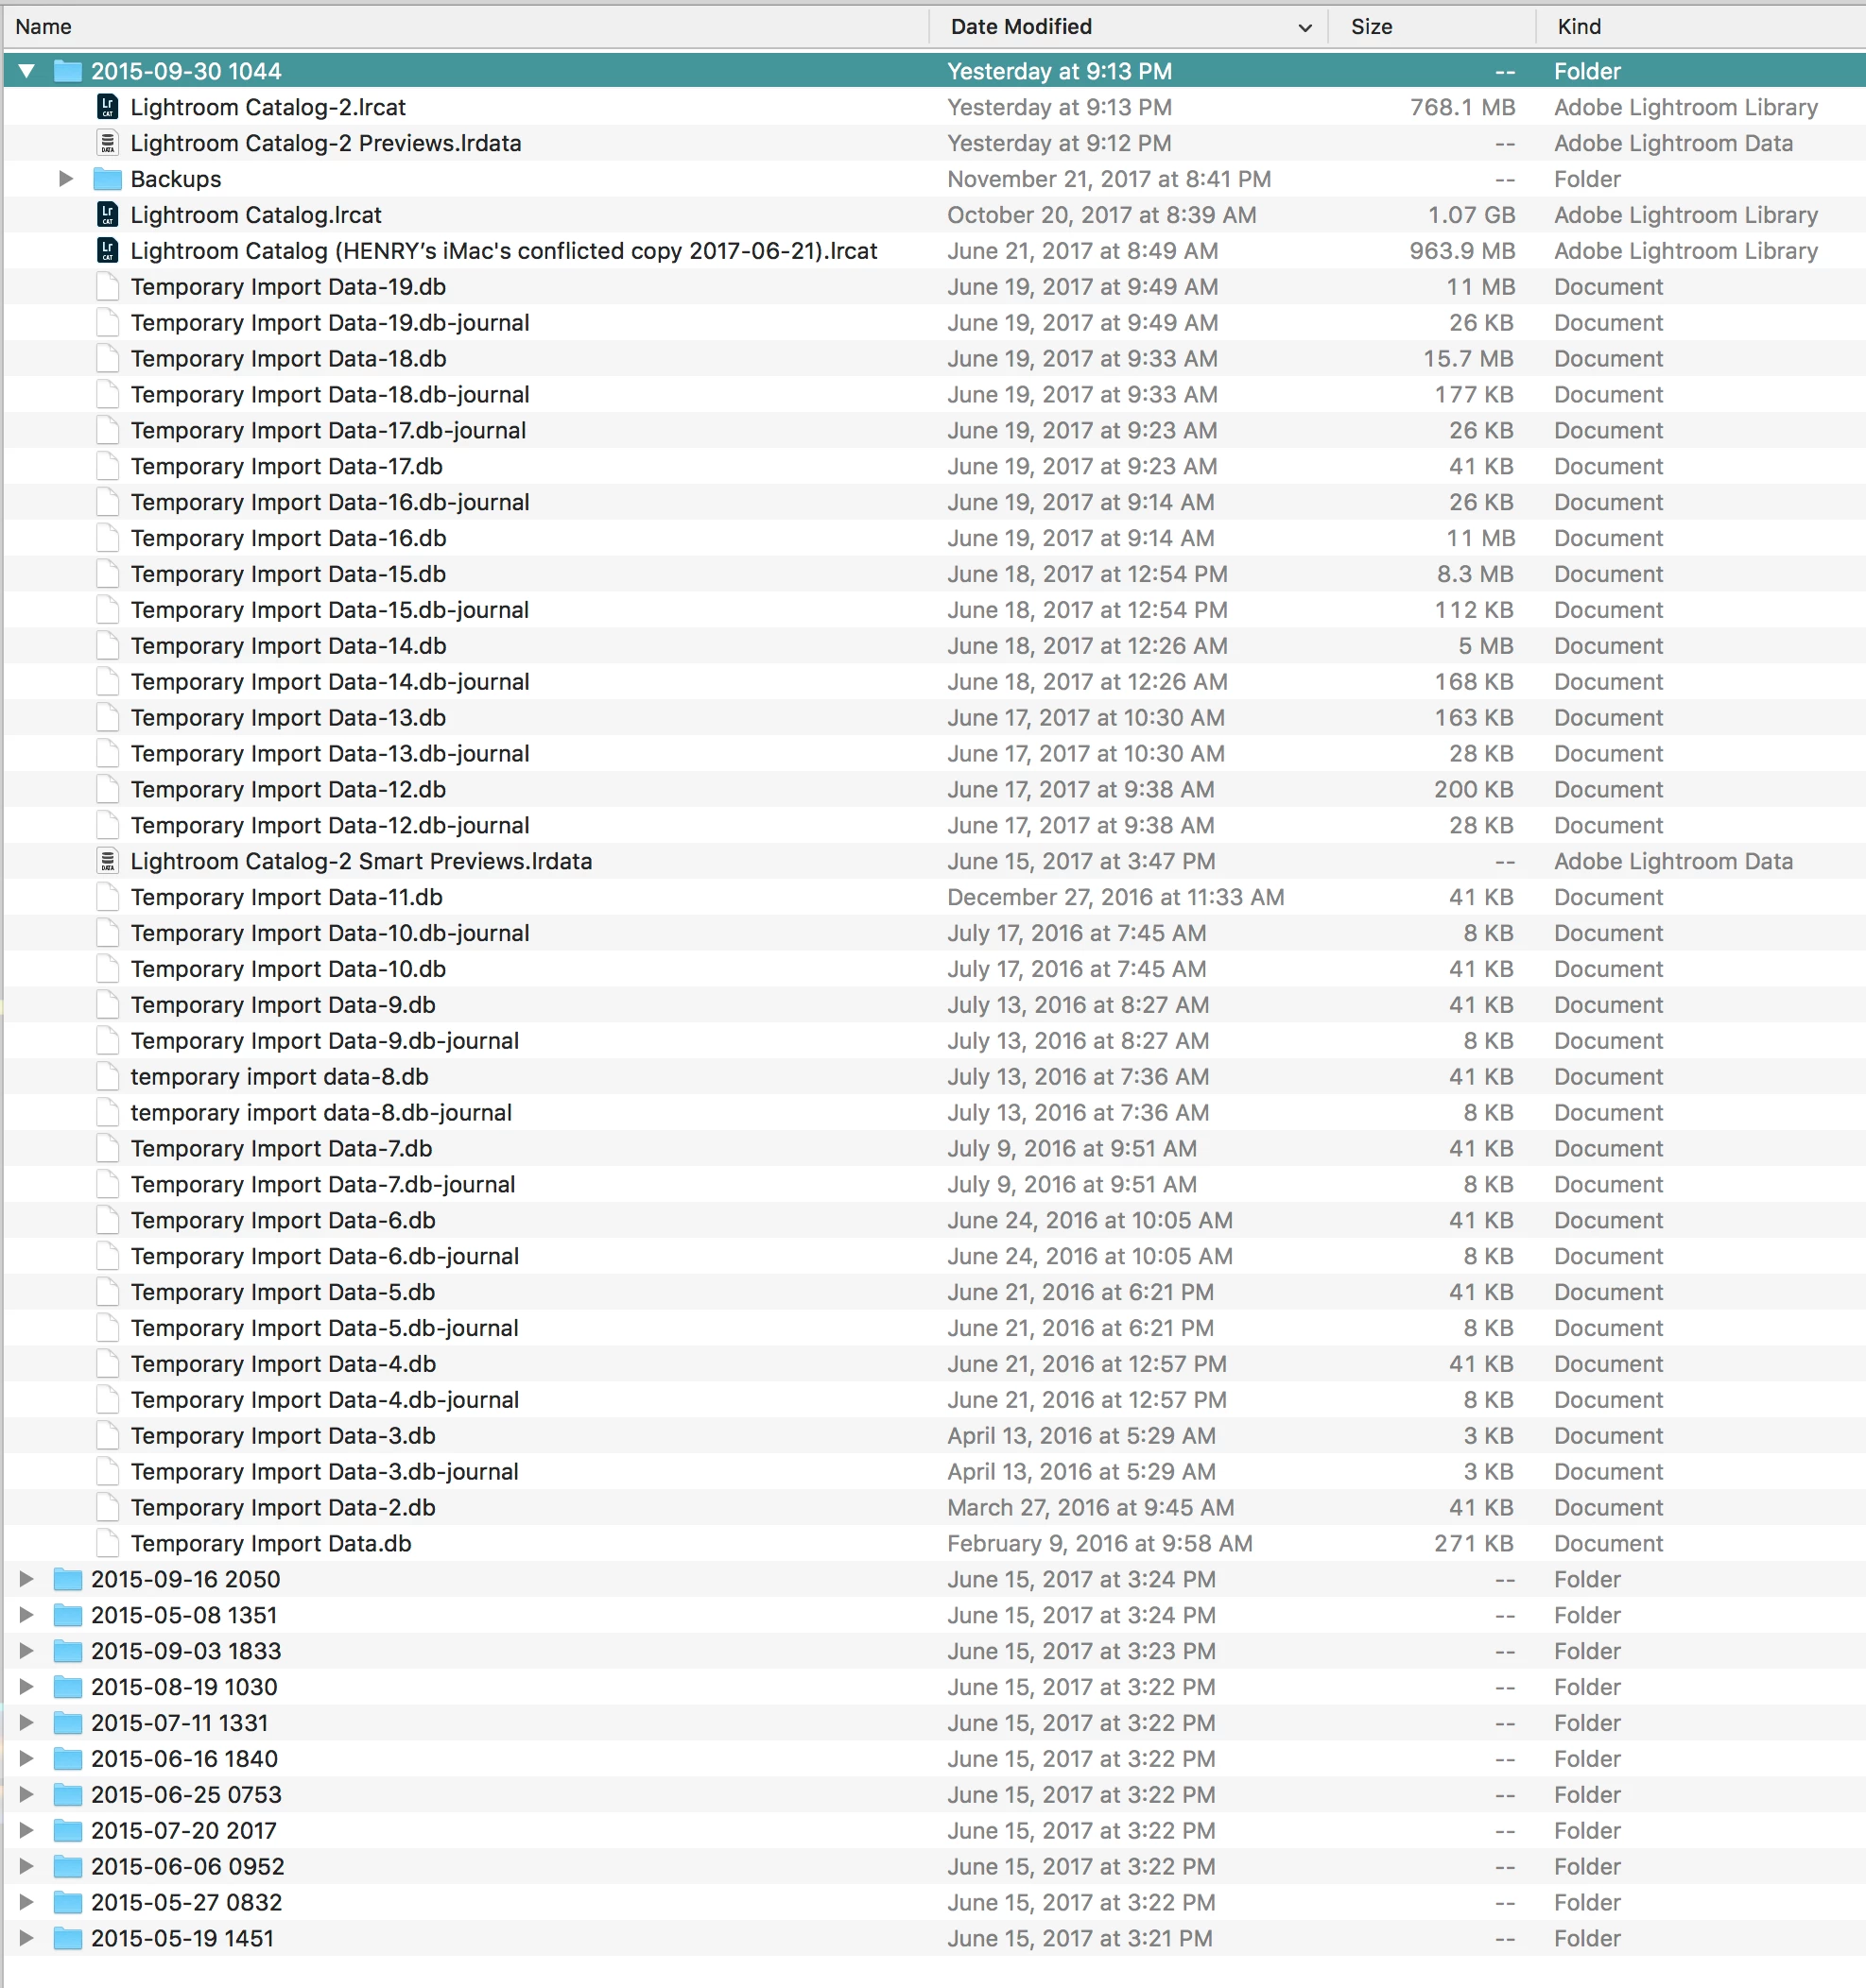
Task: Expand the 2015-05-19 1451 folder
Action: [x=27, y=1938]
